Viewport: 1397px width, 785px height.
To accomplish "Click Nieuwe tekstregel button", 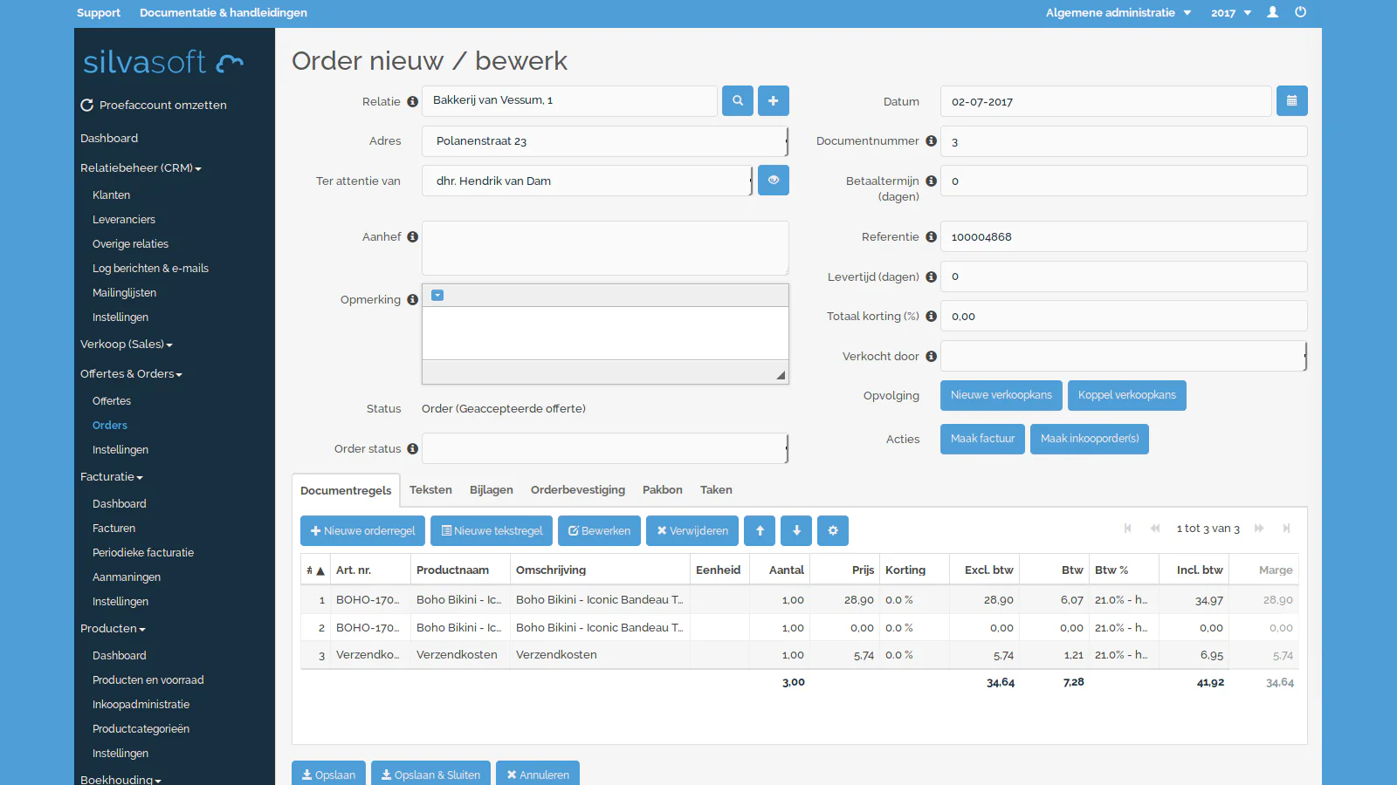I will (x=492, y=530).
